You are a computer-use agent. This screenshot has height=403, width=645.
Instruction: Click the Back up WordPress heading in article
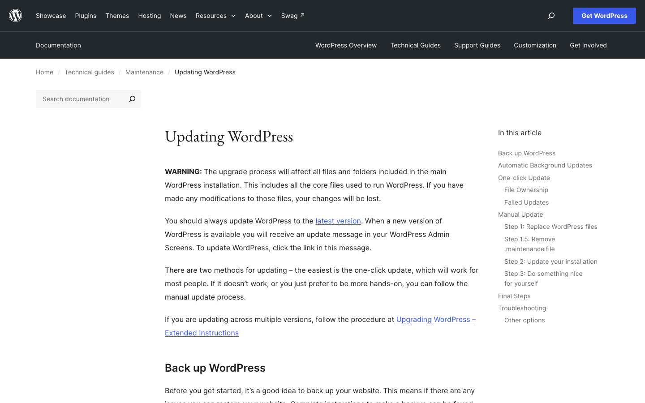[x=215, y=368]
